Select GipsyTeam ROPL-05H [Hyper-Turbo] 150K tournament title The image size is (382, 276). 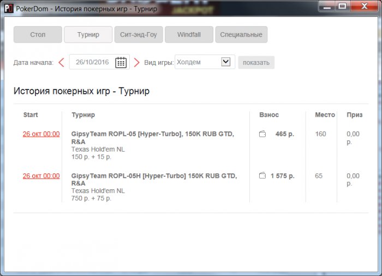coord(154,179)
